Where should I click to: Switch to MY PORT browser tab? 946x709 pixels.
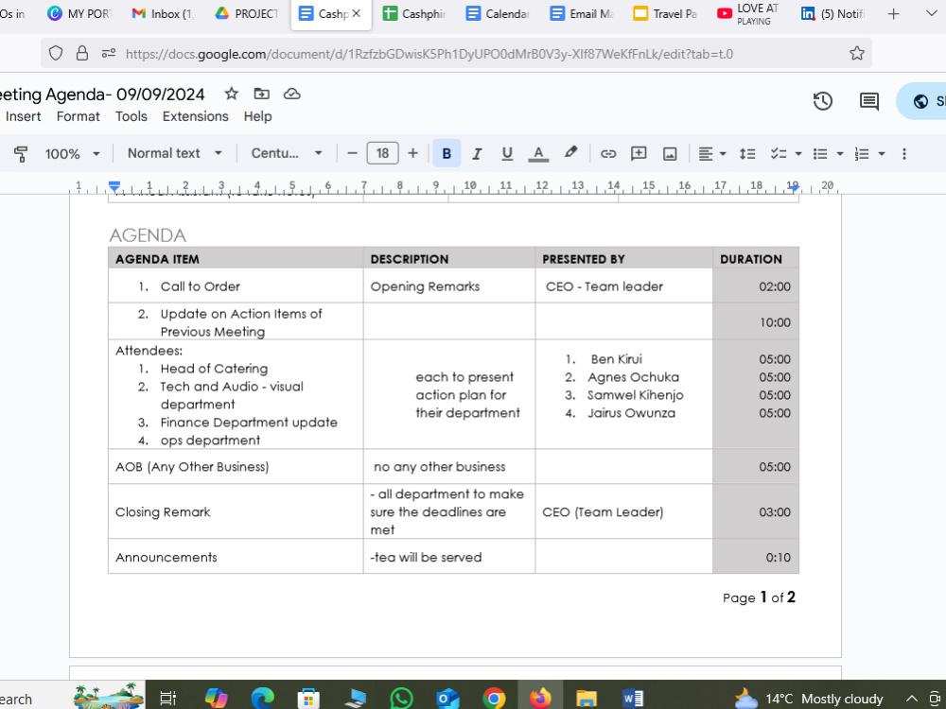[x=79, y=13]
